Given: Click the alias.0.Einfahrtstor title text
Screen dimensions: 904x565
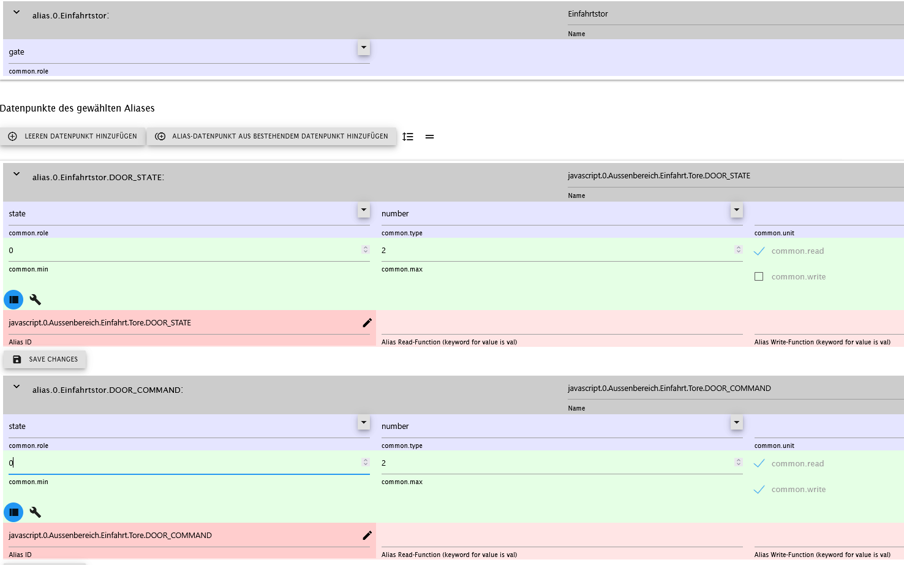Looking at the screenshot, I should [x=70, y=16].
